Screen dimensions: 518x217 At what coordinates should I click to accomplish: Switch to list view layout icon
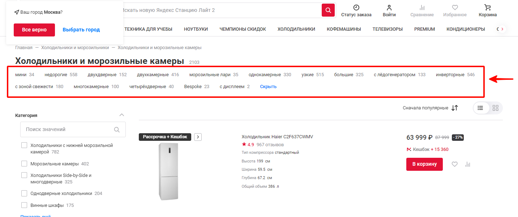coord(480,108)
